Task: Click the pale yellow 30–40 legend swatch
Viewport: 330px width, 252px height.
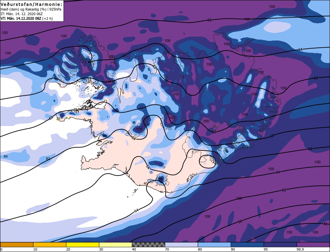Action: (115, 244)
